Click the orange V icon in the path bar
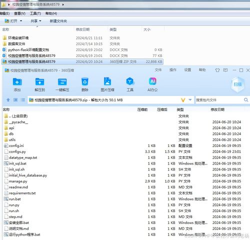The height and width of the screenshot is (240, 250). point(183,100)
